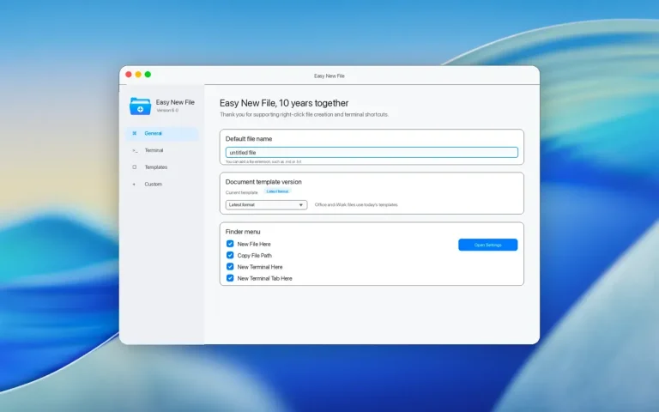Focus the Default file name input field
The image size is (659, 412).
point(372,152)
